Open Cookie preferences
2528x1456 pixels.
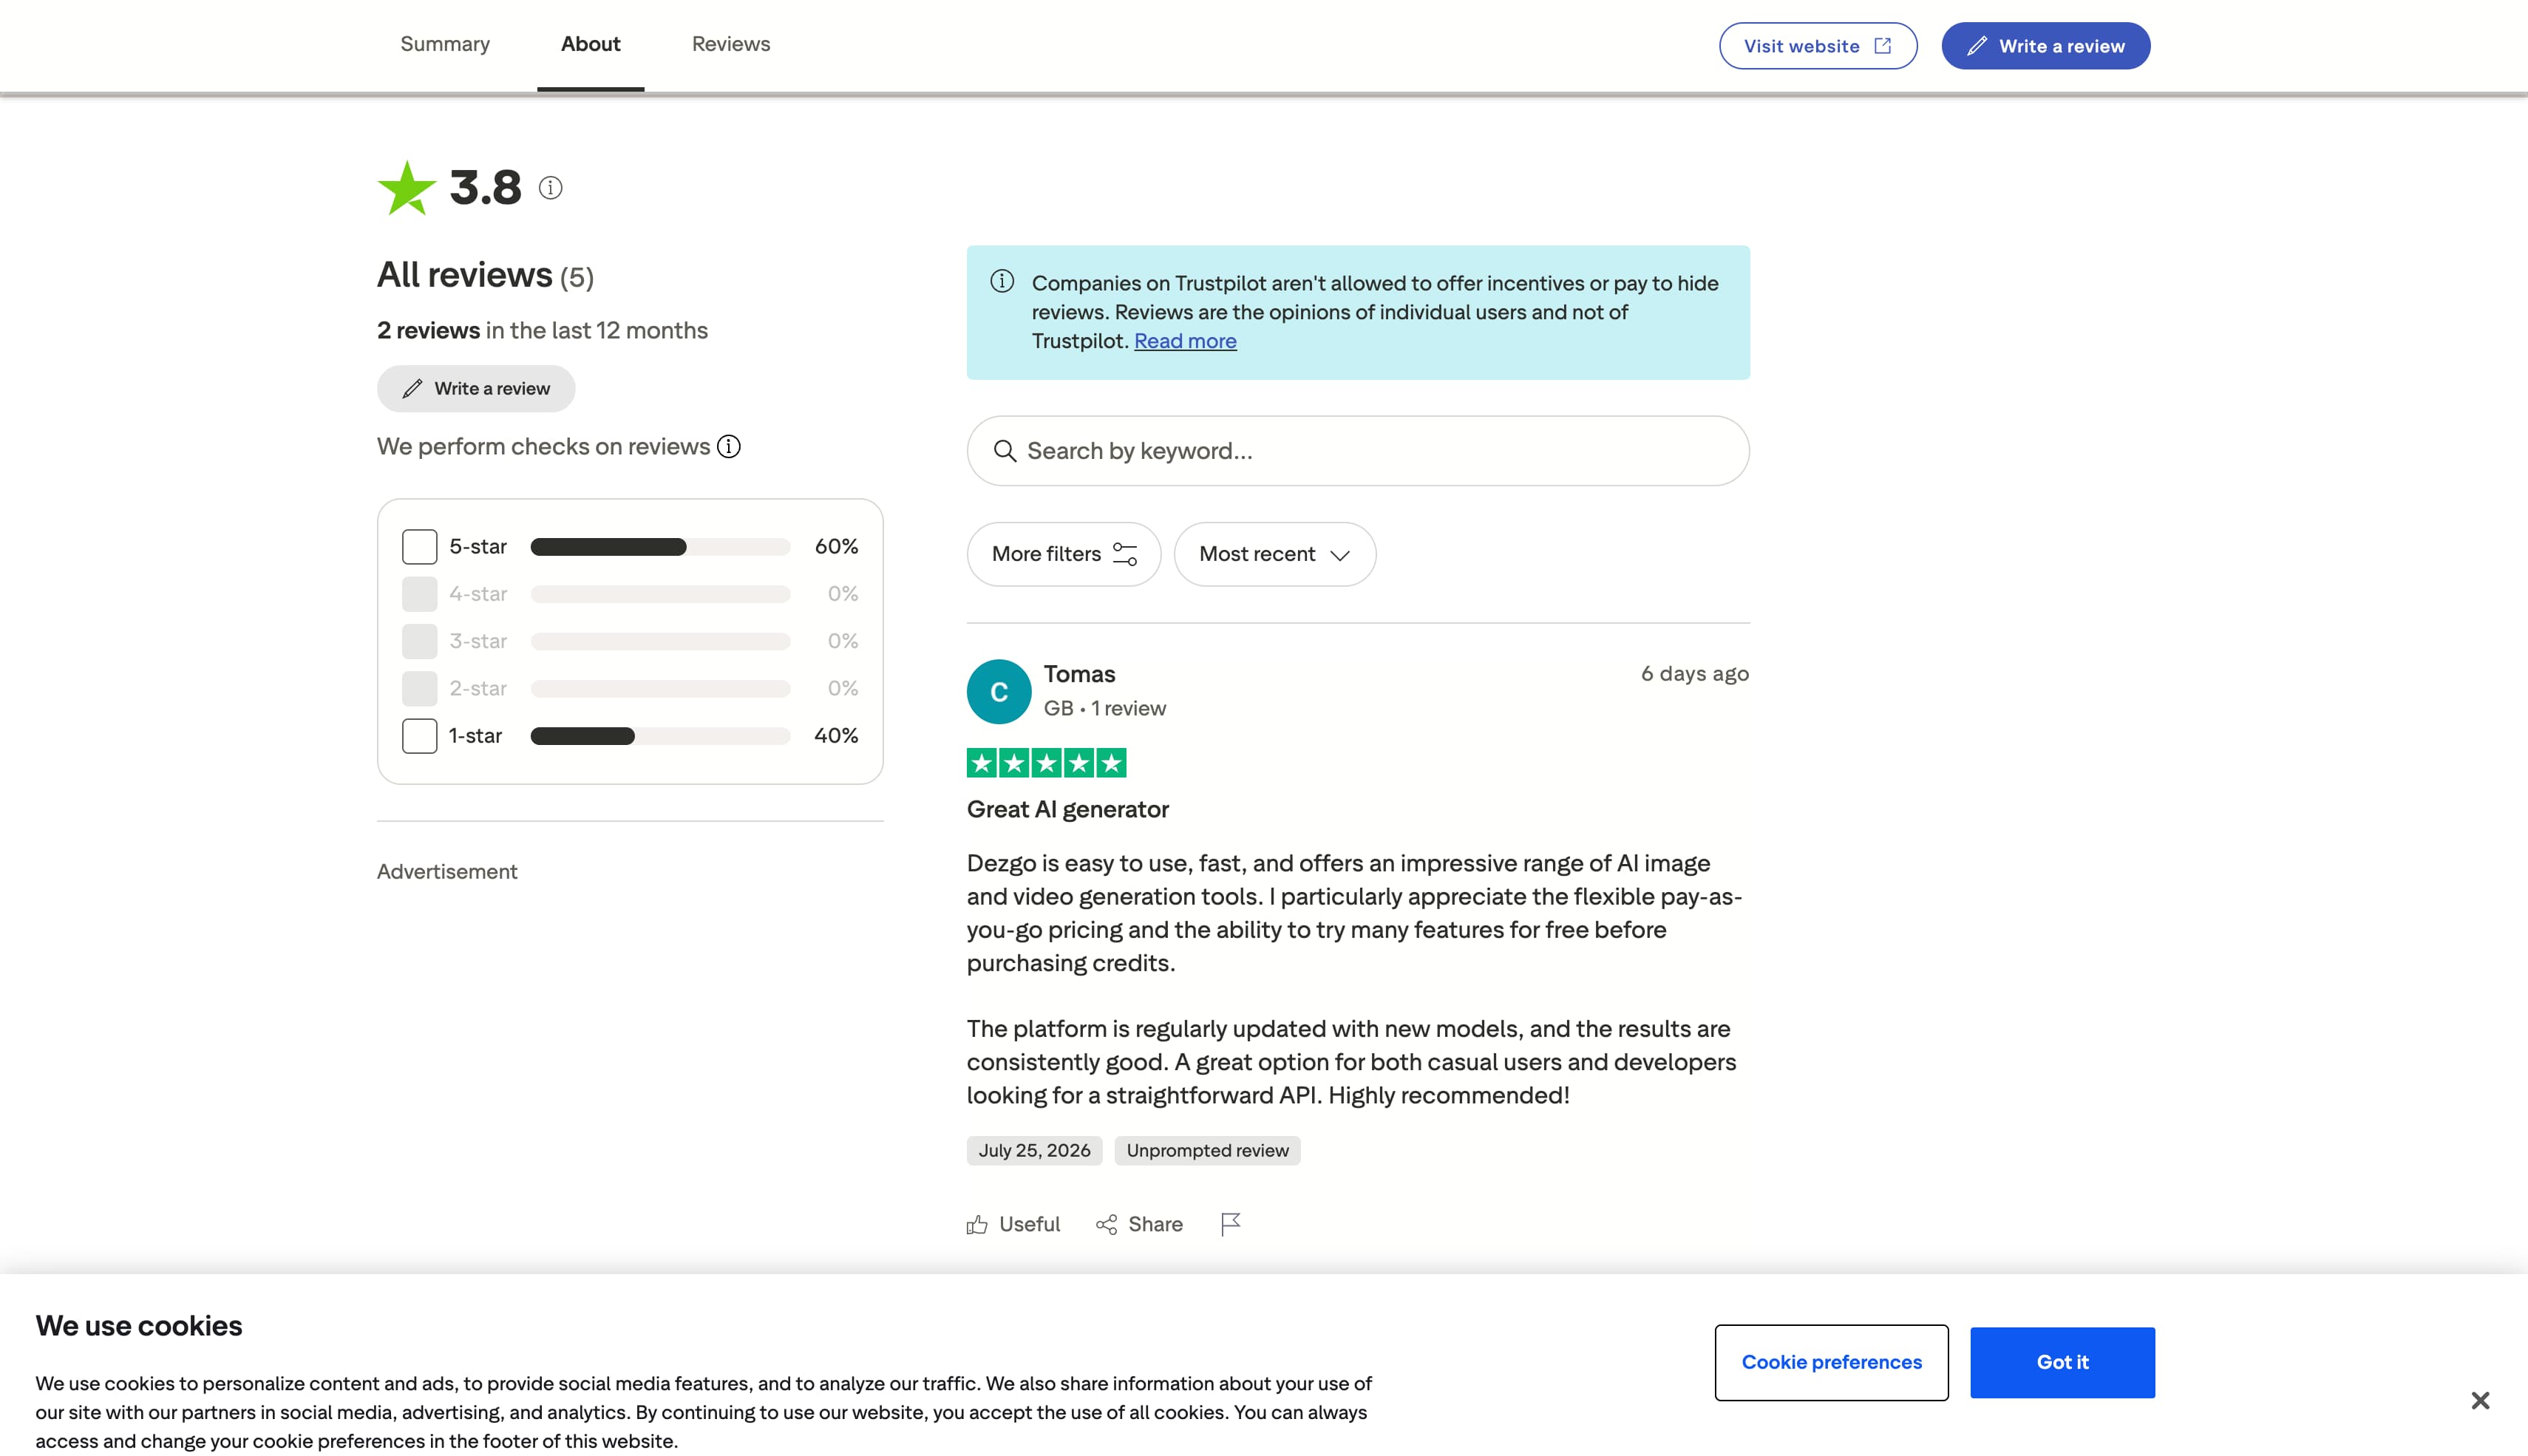[1831, 1363]
